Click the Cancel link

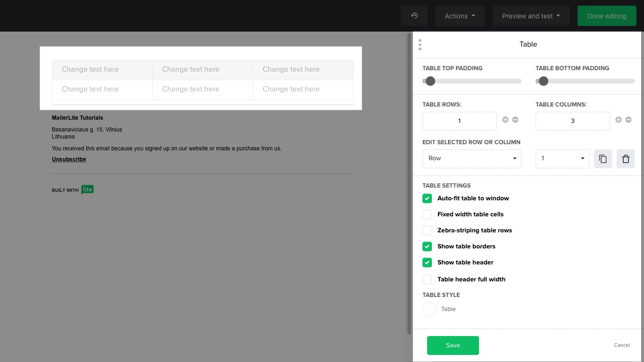(621, 345)
